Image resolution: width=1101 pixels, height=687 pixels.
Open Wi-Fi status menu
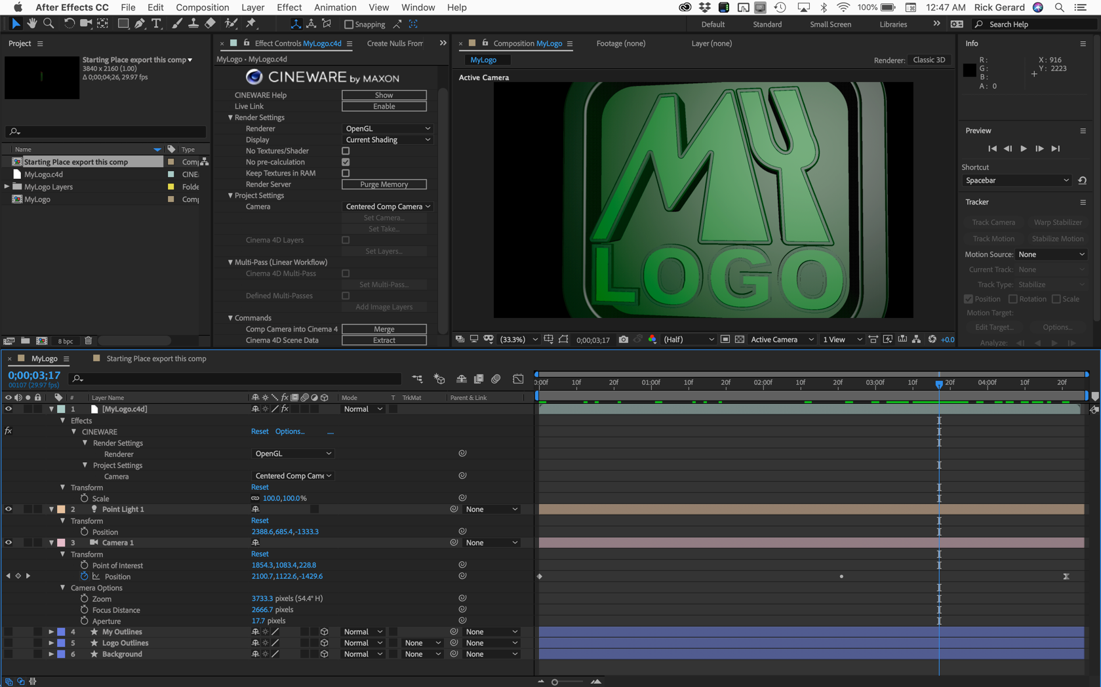(x=843, y=7)
